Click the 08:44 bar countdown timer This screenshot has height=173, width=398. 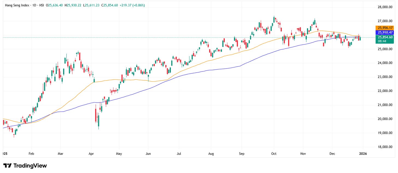(x=383, y=40)
